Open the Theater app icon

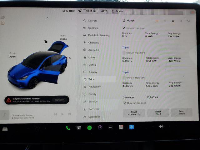point(79,128)
